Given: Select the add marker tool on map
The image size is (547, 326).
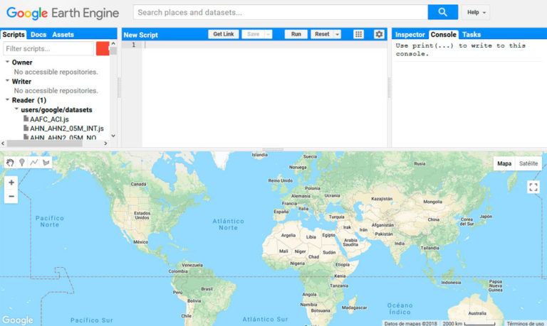Looking at the screenshot, I should [x=22, y=163].
